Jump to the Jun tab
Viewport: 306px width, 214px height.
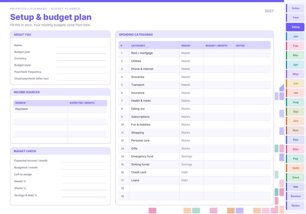(x=295, y=83)
